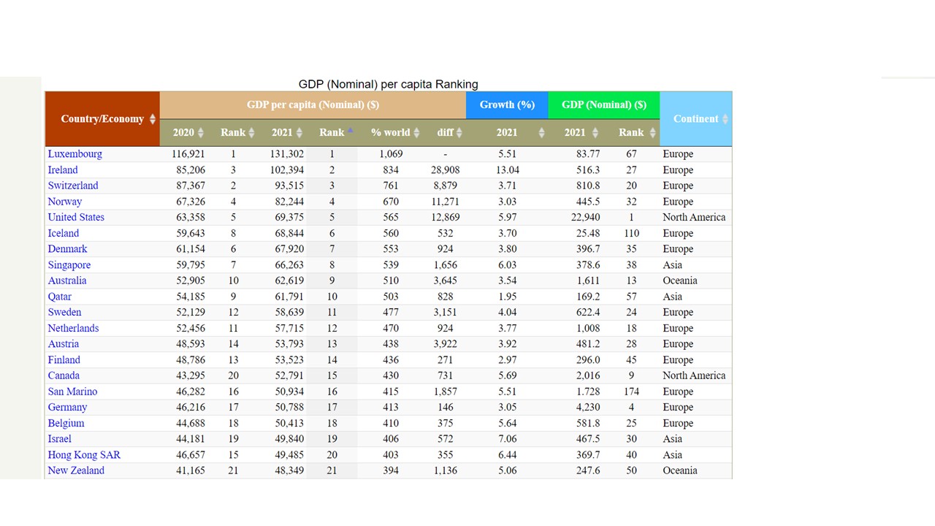Click sort arrows beside 2020 GDP per capita

click(201, 133)
